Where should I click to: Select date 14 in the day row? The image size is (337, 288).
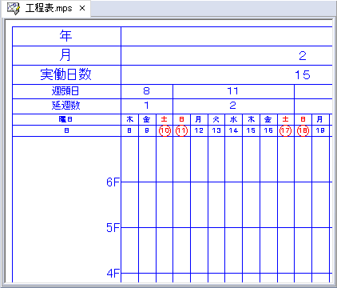pyautogui.click(x=233, y=130)
